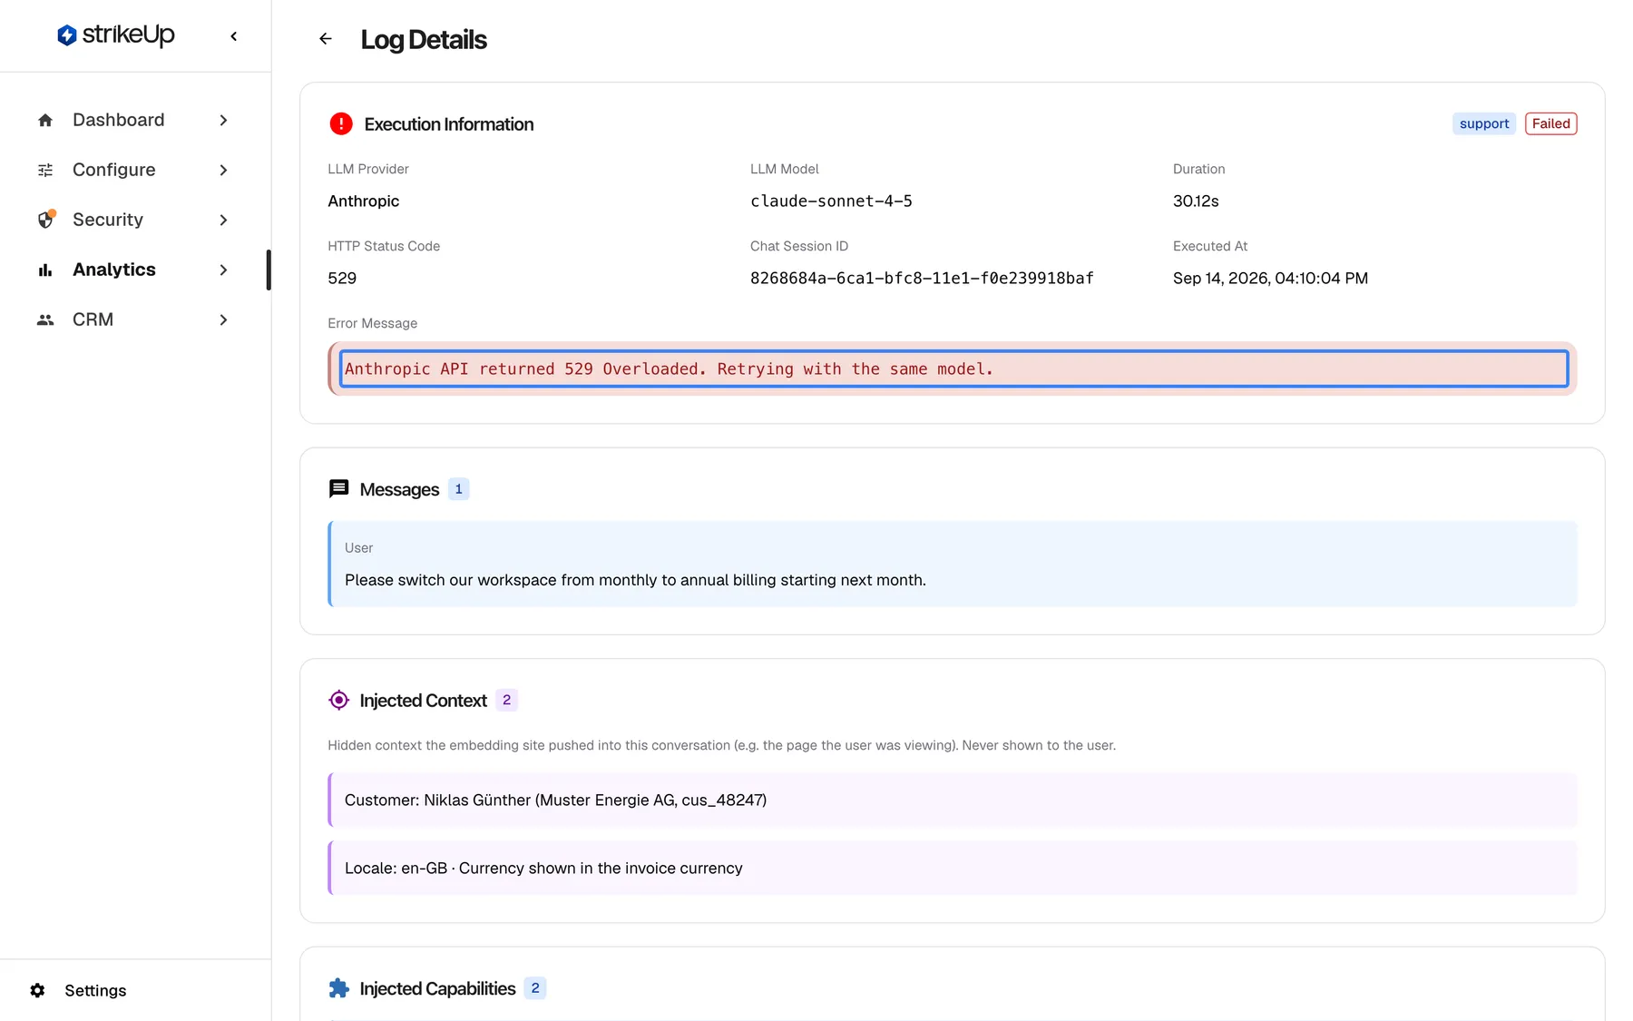The width and height of the screenshot is (1633, 1021).
Task: Open the Security menu item
Action: pyautogui.click(x=134, y=220)
